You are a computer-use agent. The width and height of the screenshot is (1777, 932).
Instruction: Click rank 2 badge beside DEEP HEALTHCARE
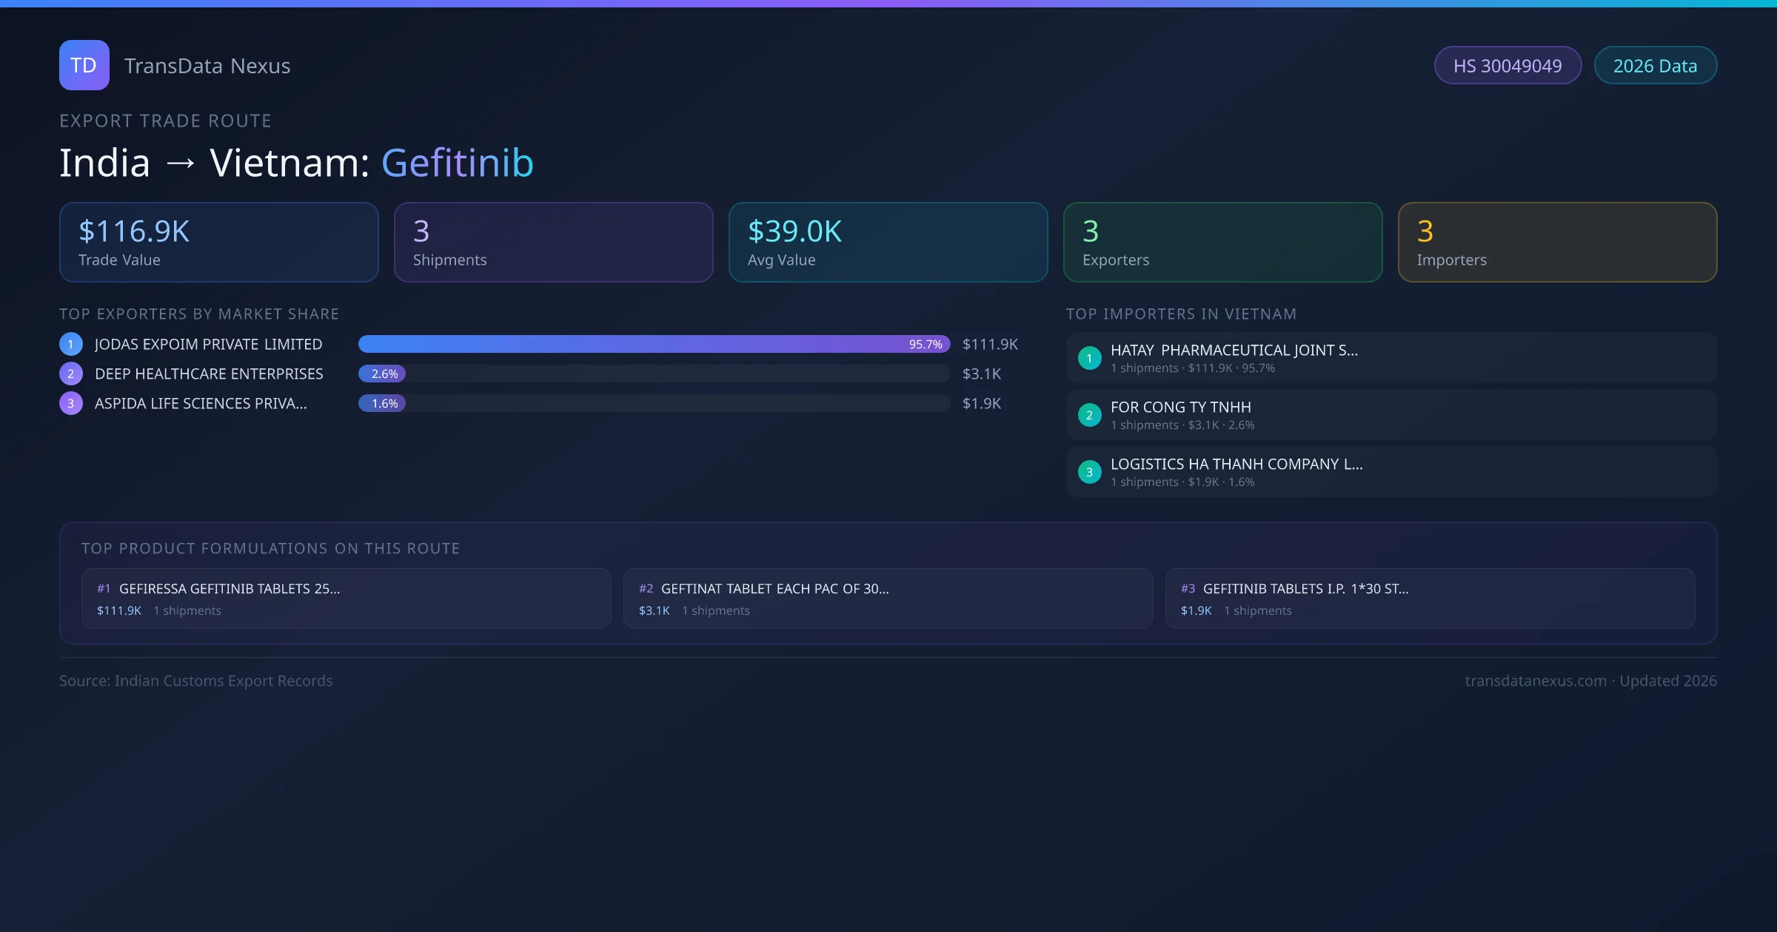click(x=71, y=374)
